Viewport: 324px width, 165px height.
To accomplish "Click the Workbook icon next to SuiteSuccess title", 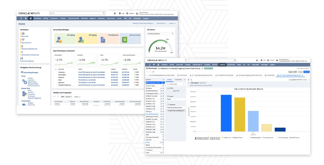I will click(147, 68).
